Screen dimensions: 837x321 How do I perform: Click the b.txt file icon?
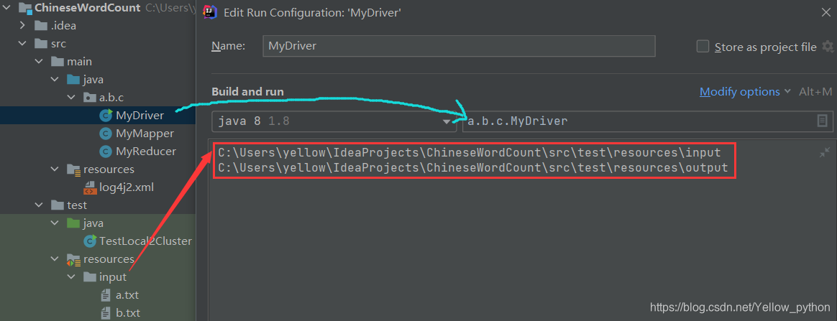click(x=106, y=313)
